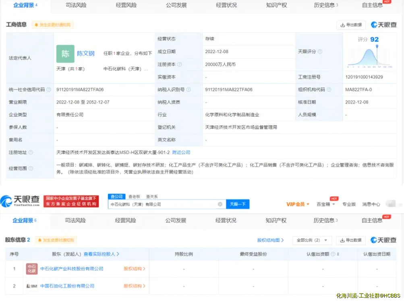This screenshot has width=404, height=302.
Task: Switch to top 企业背景 tab
Action: point(25,5)
